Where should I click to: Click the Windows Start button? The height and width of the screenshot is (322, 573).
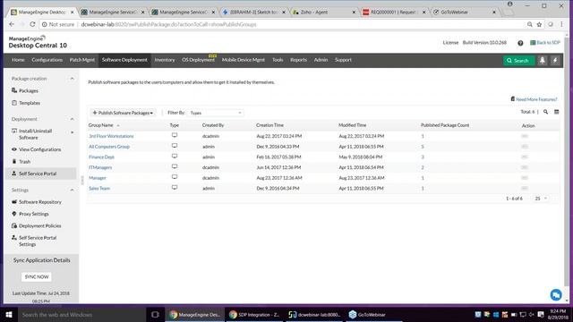tap(8, 314)
